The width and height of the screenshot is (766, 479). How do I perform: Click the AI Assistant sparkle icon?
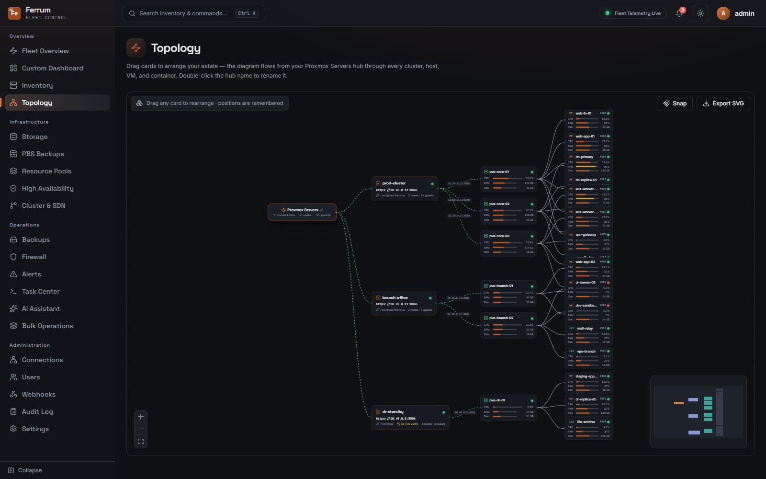[x=13, y=308]
